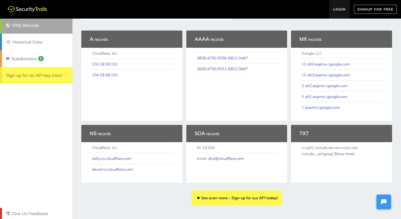Select Give Us Feedback in sidebar

click(36, 213)
